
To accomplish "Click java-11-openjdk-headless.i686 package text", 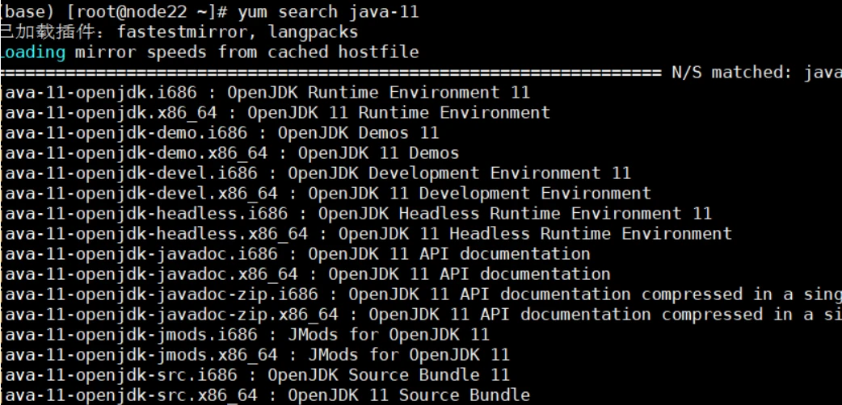I will click(144, 214).
